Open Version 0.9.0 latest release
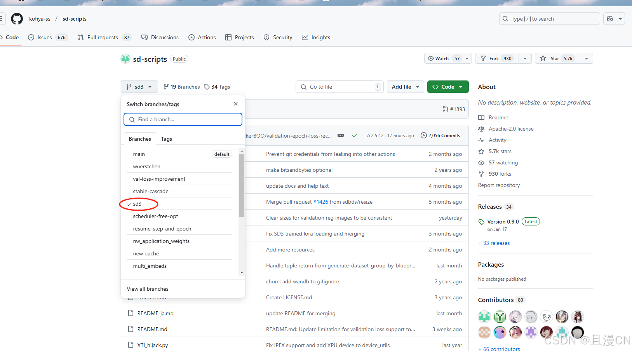The width and height of the screenshot is (632, 351). pos(503,222)
